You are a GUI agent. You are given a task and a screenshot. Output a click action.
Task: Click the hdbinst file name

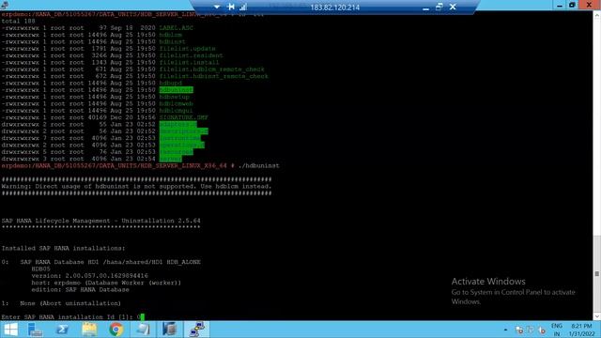pos(173,41)
